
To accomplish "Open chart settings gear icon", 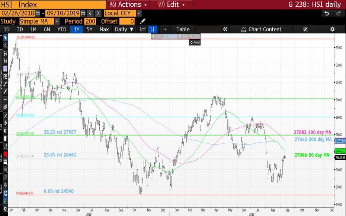I will 332,29.
